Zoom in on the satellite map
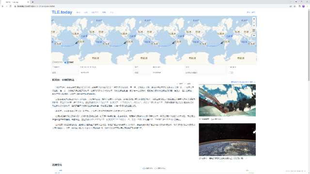This screenshot has height=174, width=310. [x=254, y=19]
